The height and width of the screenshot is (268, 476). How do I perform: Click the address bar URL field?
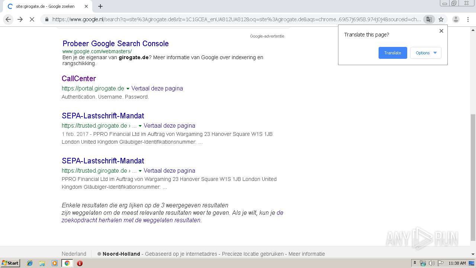(x=237, y=19)
